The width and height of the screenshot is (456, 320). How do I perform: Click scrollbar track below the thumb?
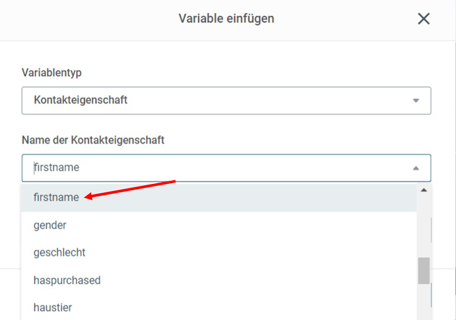click(x=424, y=302)
